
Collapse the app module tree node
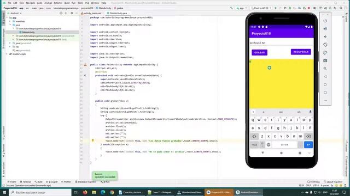(7, 17)
